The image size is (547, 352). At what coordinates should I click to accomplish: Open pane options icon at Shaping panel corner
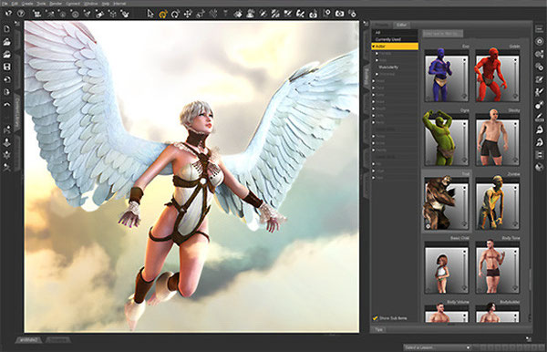click(366, 24)
